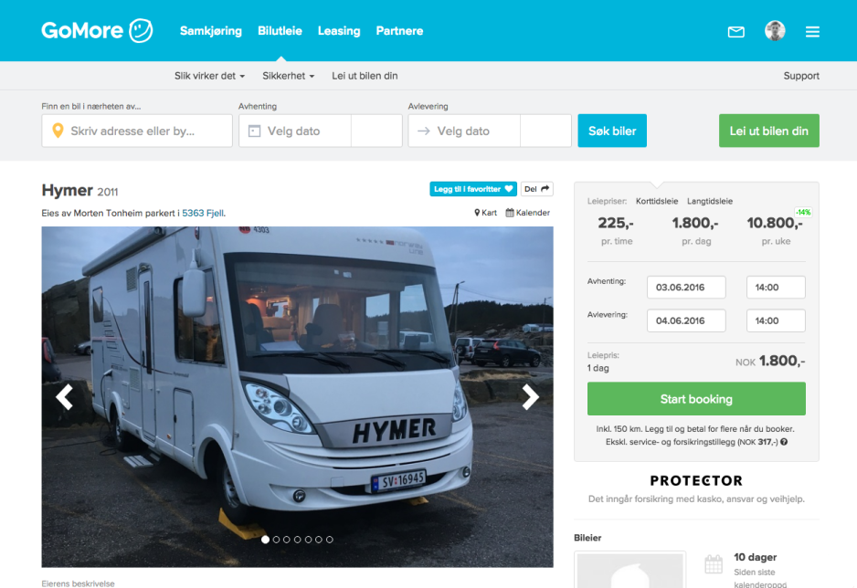This screenshot has height=588, width=857.
Task: Show previous photo with left arrow
Action: [65, 397]
